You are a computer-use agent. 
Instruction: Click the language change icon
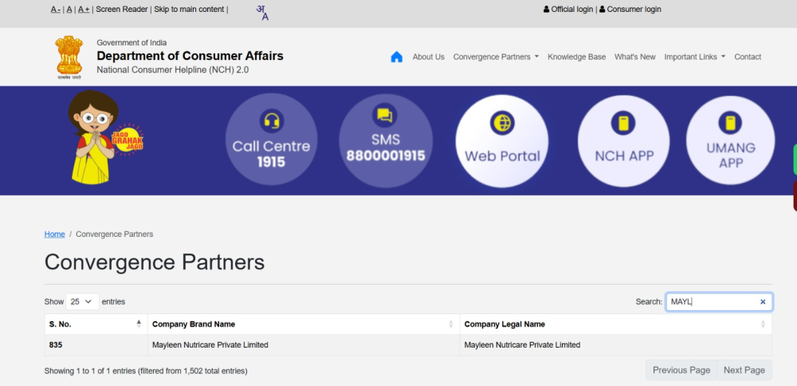262,12
